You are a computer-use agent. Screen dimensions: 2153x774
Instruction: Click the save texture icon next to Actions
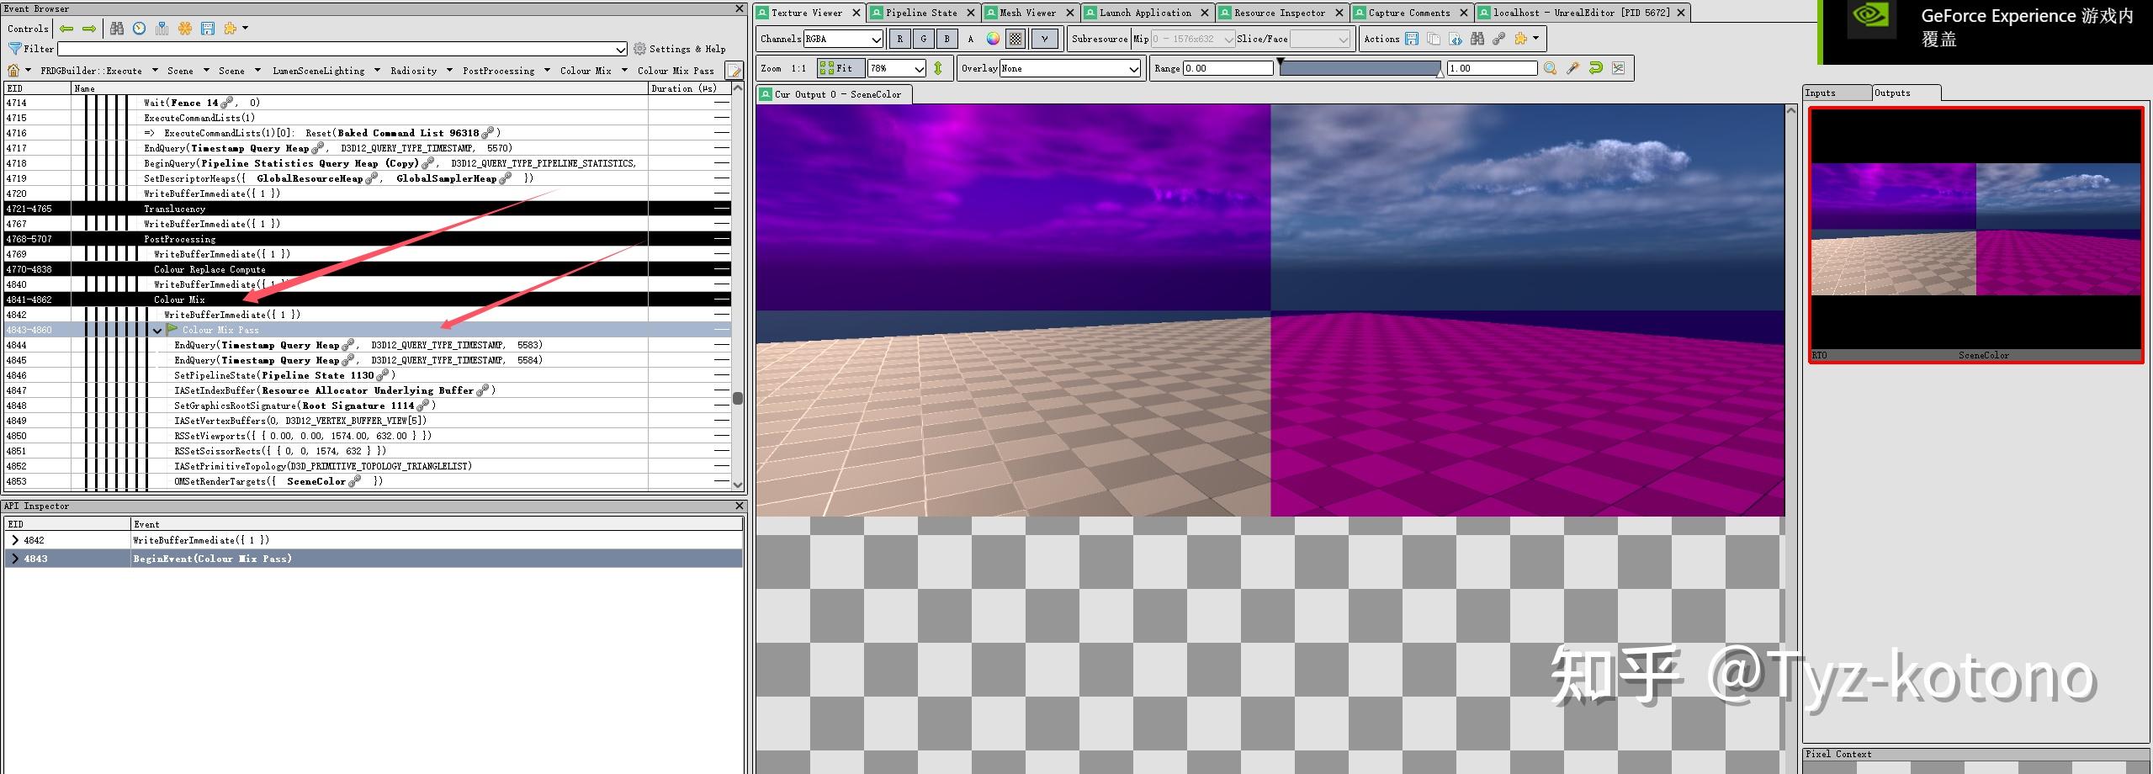tap(1411, 39)
